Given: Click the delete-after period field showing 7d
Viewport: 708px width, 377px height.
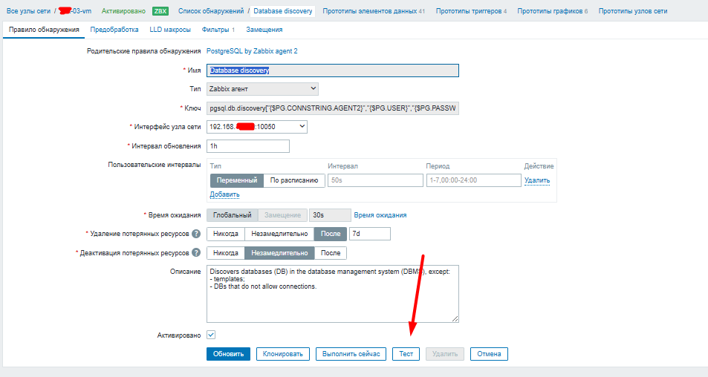Looking at the screenshot, I should (370, 234).
